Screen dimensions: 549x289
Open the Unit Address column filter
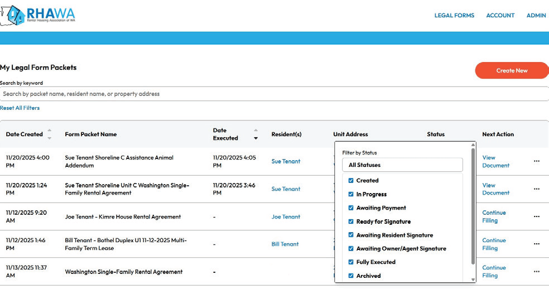pyautogui.click(x=350, y=134)
